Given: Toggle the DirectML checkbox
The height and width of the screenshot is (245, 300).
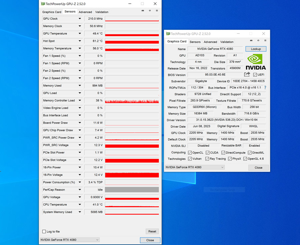Looking at the screenshot, I should point(250,153).
